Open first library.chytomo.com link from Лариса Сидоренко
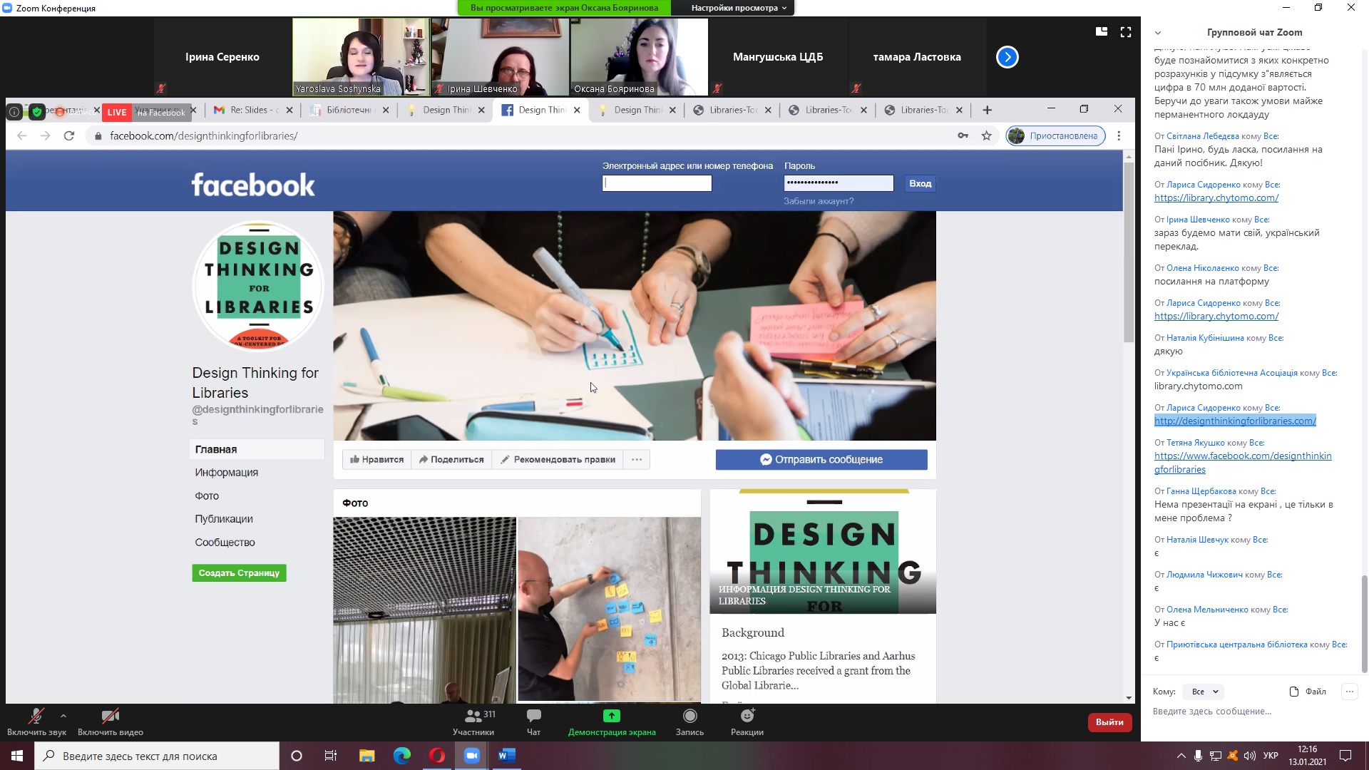 click(1216, 197)
